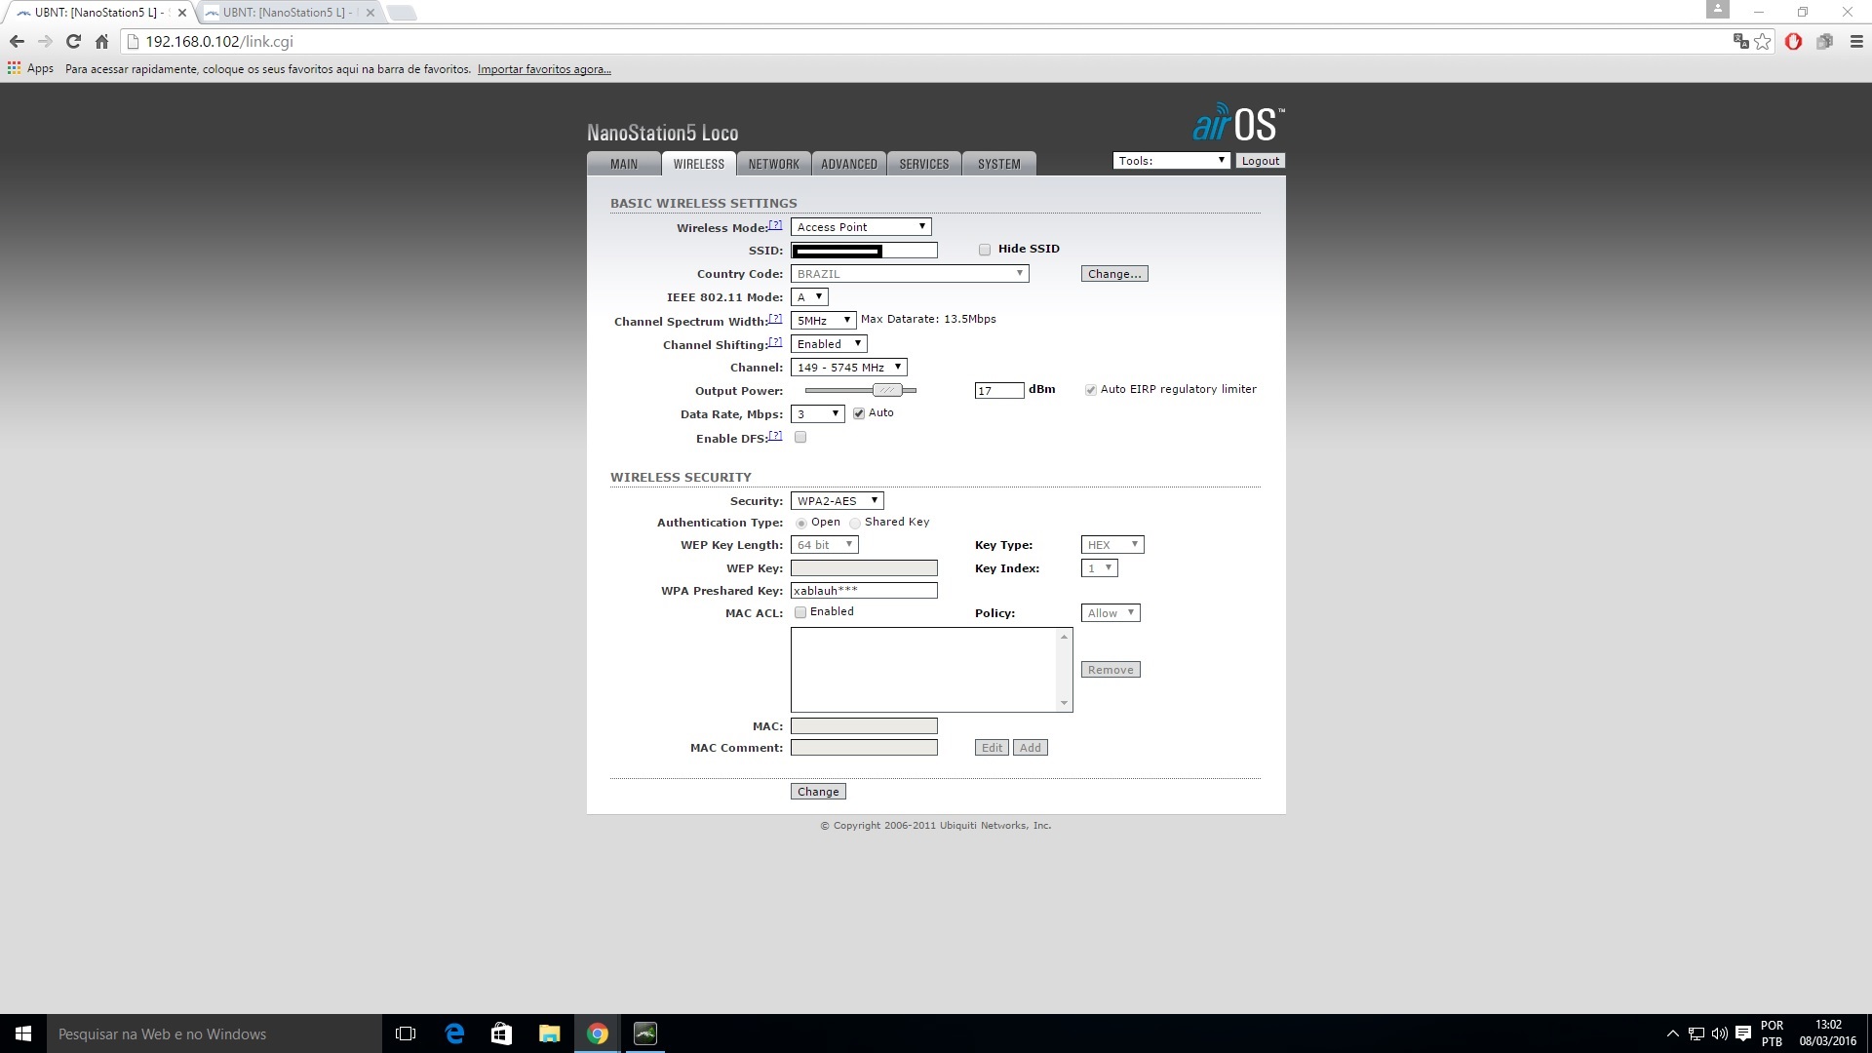This screenshot has width=1872, height=1053.
Task: Toggle Auto EIRP regulatory limiter checkbox
Action: point(1091,390)
